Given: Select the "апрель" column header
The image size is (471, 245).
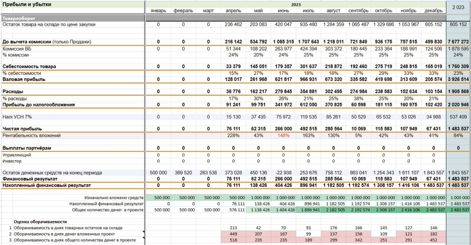Looking at the screenshot, I should [234, 11].
